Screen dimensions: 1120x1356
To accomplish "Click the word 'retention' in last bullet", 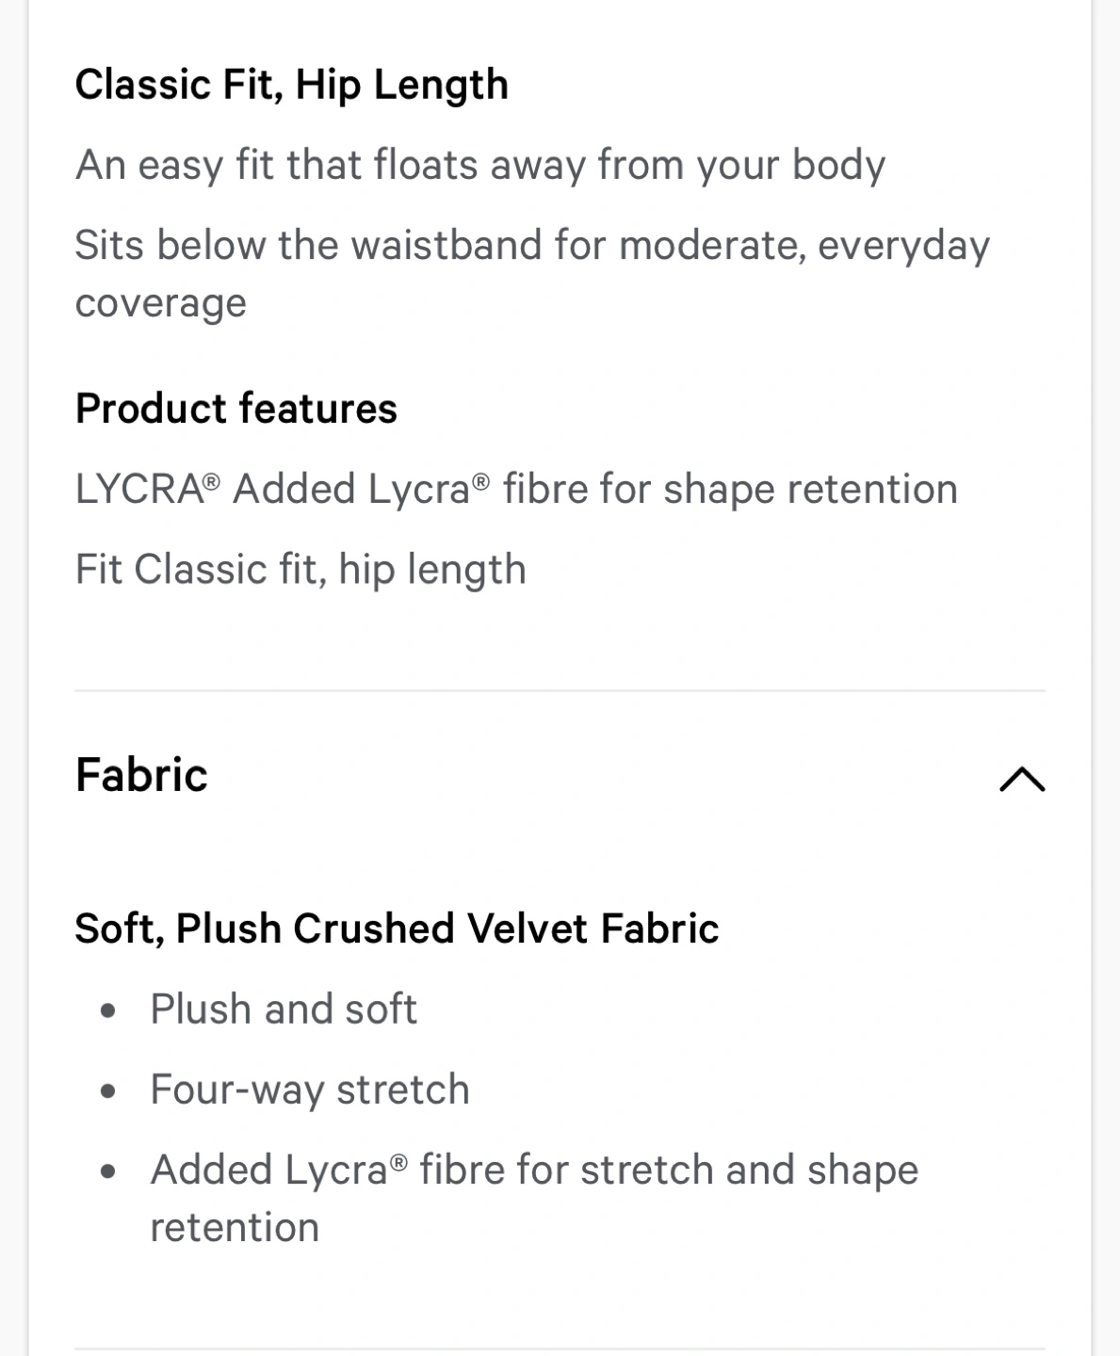I will (x=235, y=1228).
